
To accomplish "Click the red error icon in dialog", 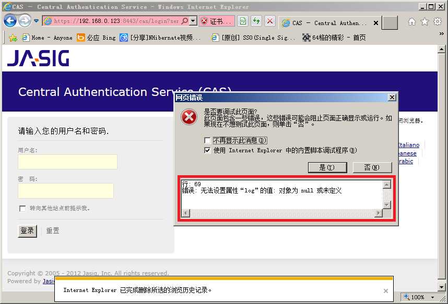I will pyautogui.click(x=189, y=117).
